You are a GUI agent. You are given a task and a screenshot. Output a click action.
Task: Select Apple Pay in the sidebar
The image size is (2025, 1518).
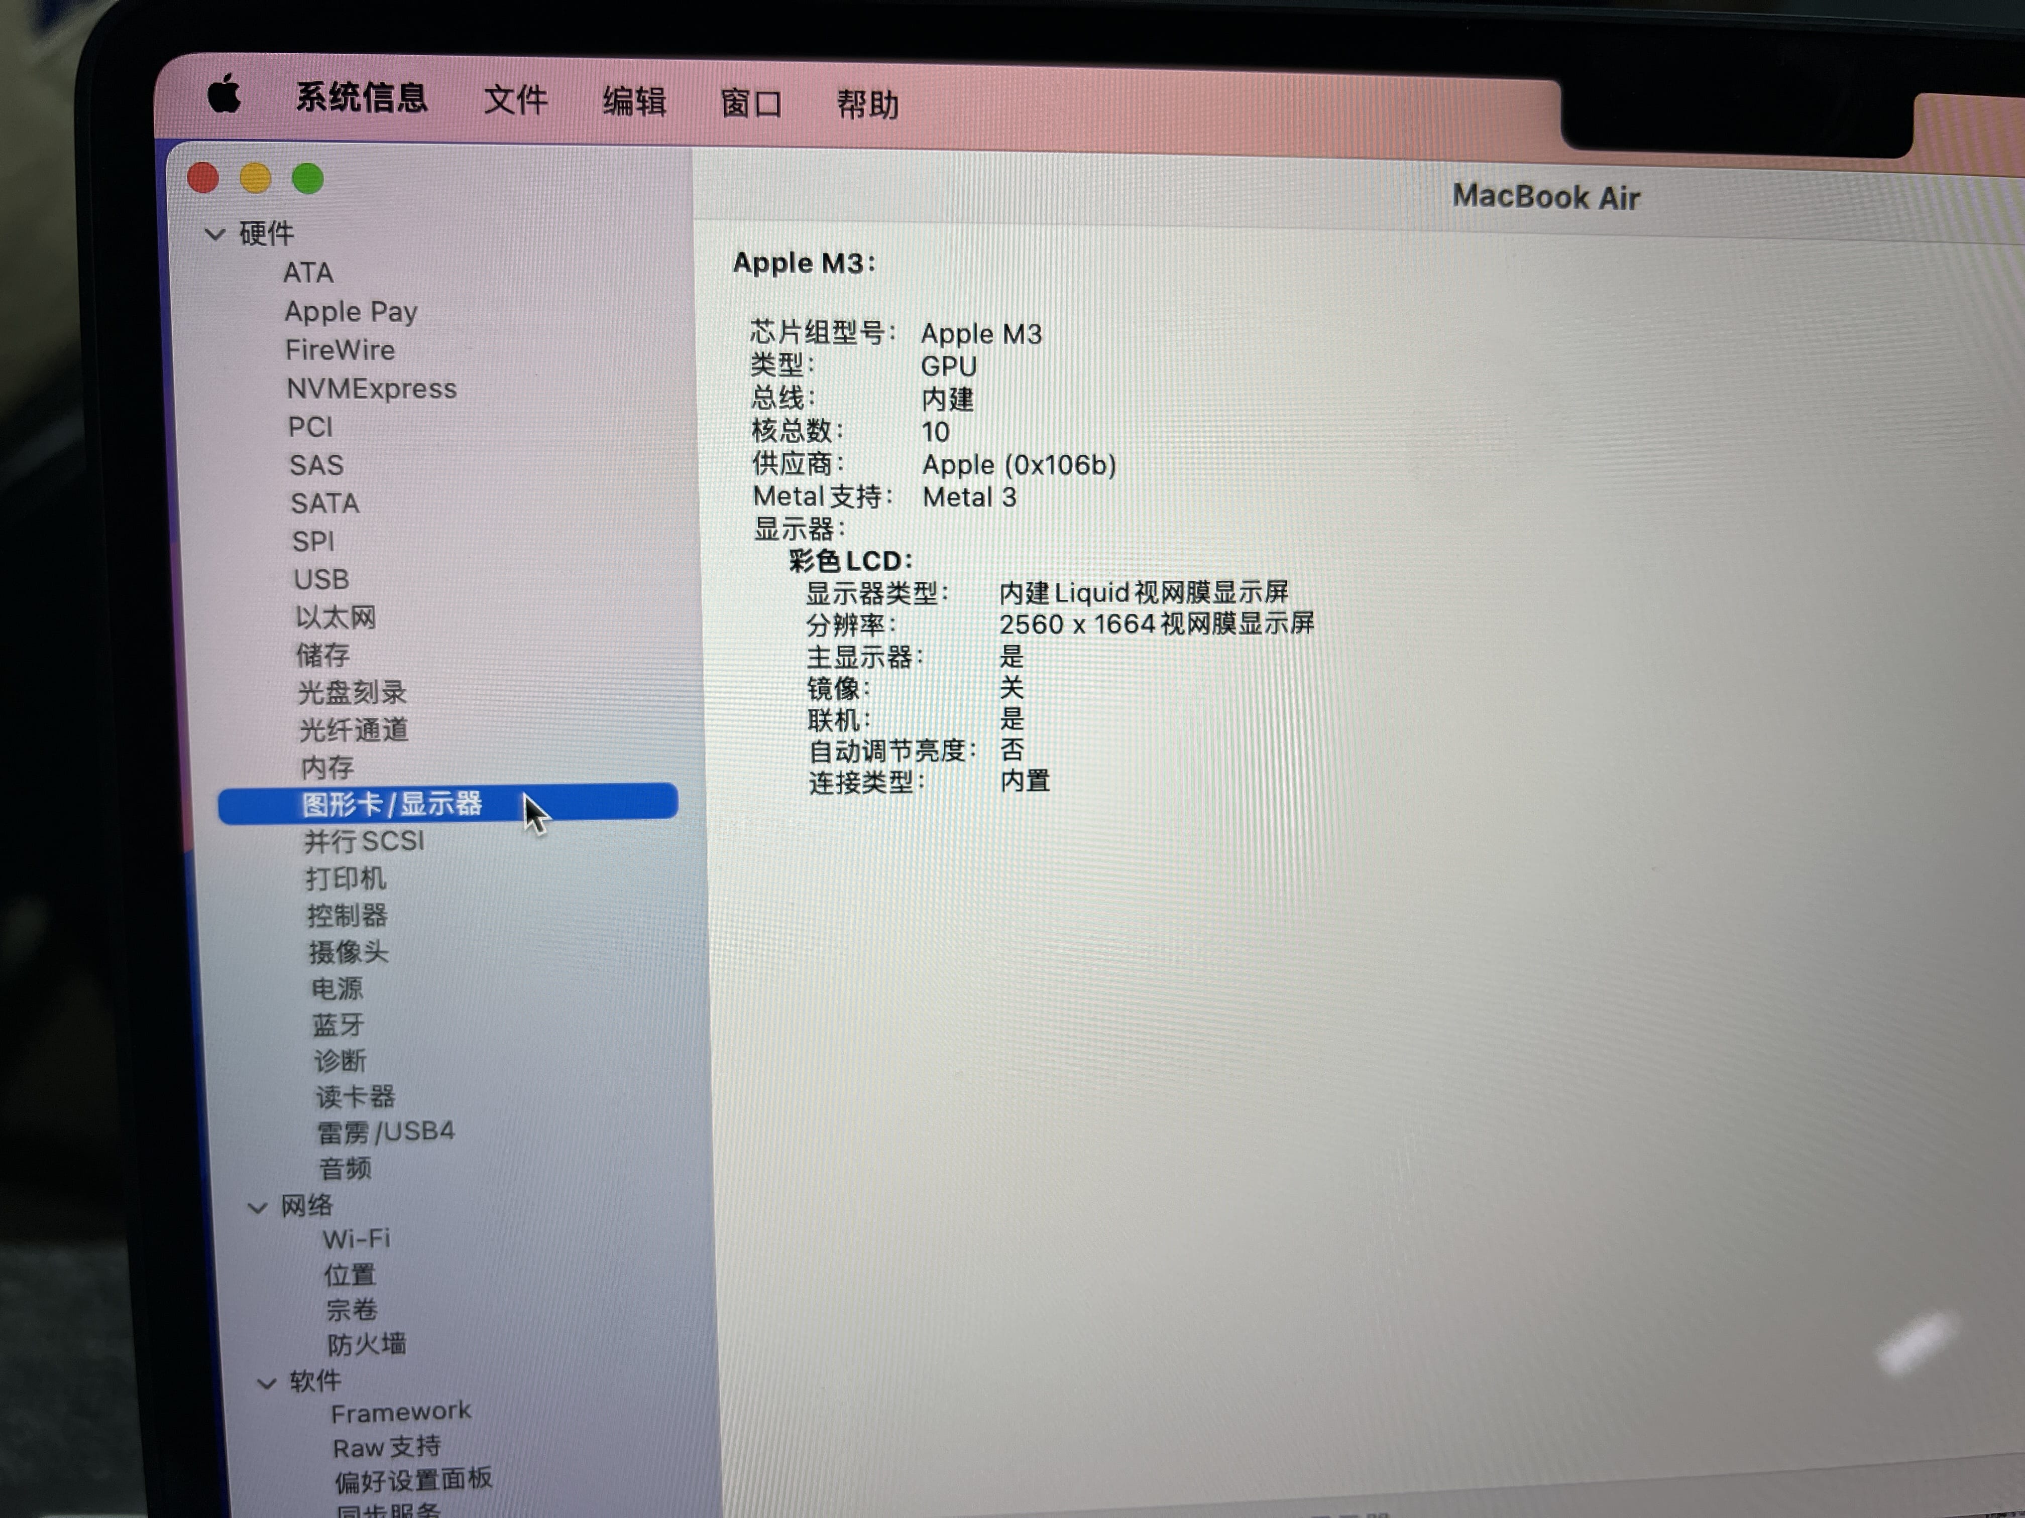[x=351, y=311]
